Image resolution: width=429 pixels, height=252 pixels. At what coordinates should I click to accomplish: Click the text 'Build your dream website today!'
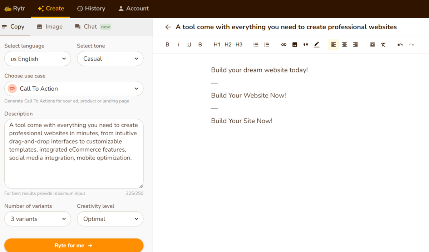click(x=259, y=70)
